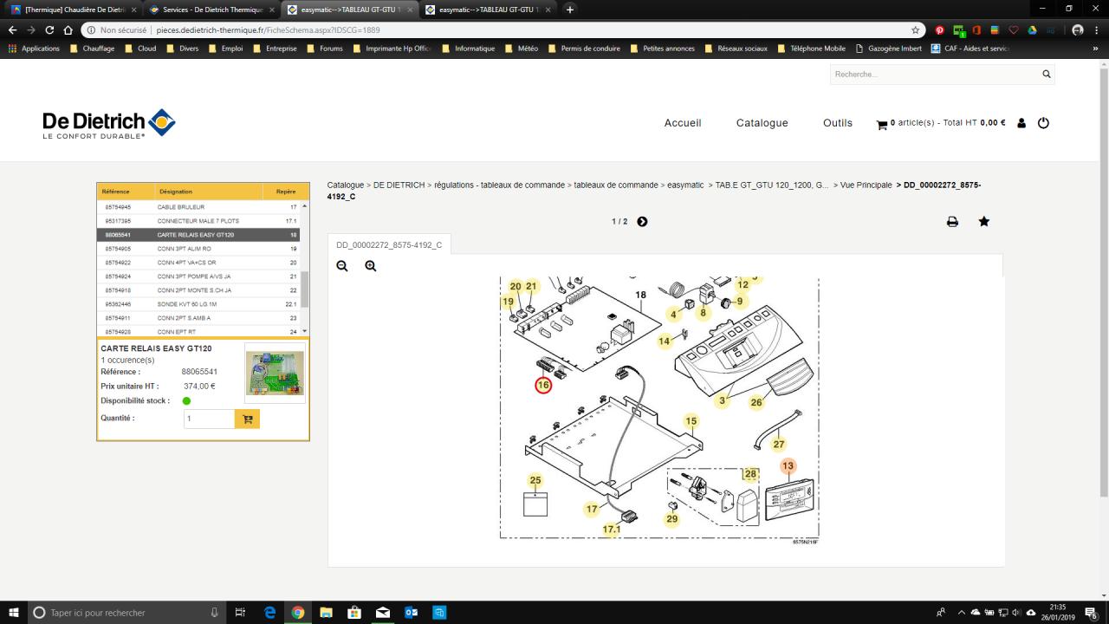Image resolution: width=1109 pixels, height=624 pixels.
Task: Switch to the Thermique Chaudière tab
Action: point(73,10)
